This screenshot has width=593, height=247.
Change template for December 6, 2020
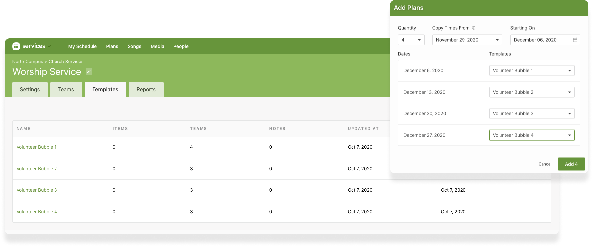532,71
